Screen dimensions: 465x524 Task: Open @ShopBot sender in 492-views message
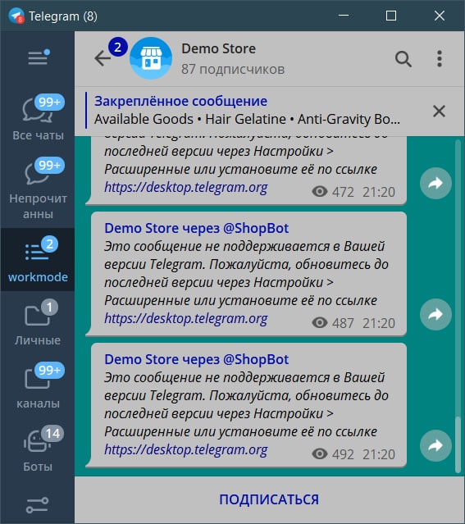click(255, 359)
